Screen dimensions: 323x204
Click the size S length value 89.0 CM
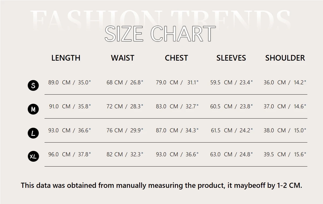click(x=59, y=82)
